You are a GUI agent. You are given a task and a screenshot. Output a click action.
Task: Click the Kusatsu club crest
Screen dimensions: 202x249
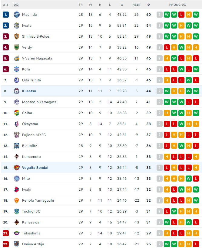[x=17, y=91]
